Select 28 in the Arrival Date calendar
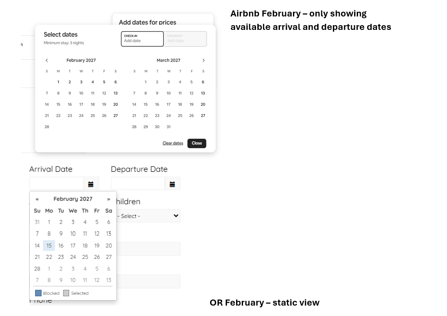 (37, 269)
